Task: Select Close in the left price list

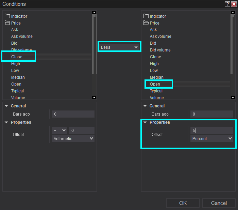Action: pyautogui.click(x=17, y=57)
